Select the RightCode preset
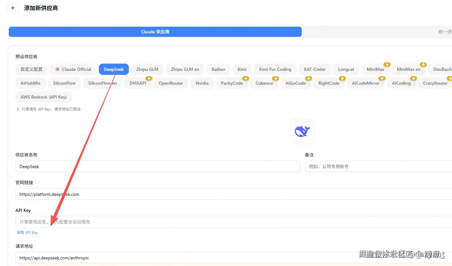The image size is (452, 266). [329, 83]
